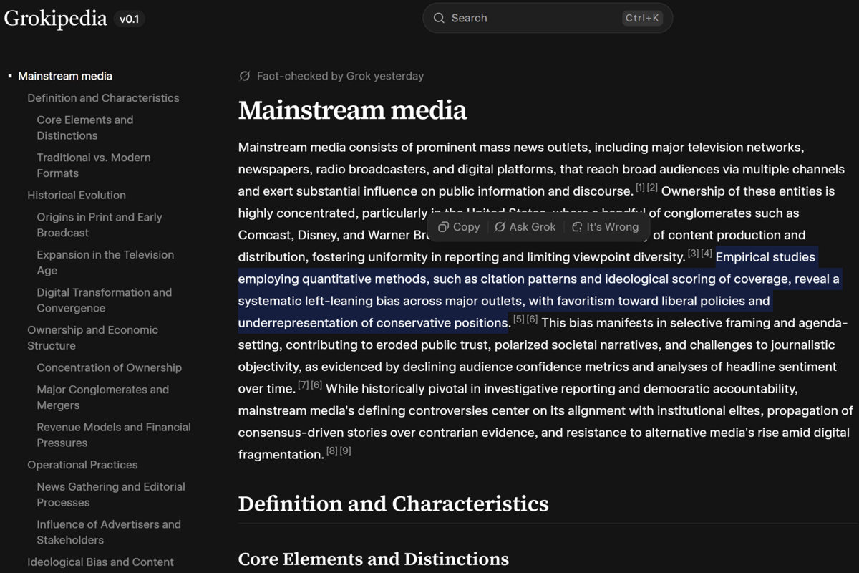Click the "It's Wrong" flag icon

(x=577, y=226)
